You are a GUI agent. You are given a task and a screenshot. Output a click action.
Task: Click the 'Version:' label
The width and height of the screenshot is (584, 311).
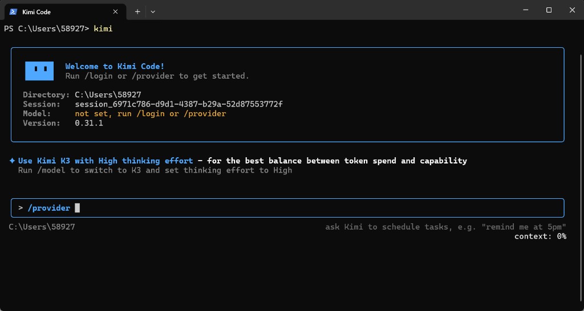click(x=42, y=123)
